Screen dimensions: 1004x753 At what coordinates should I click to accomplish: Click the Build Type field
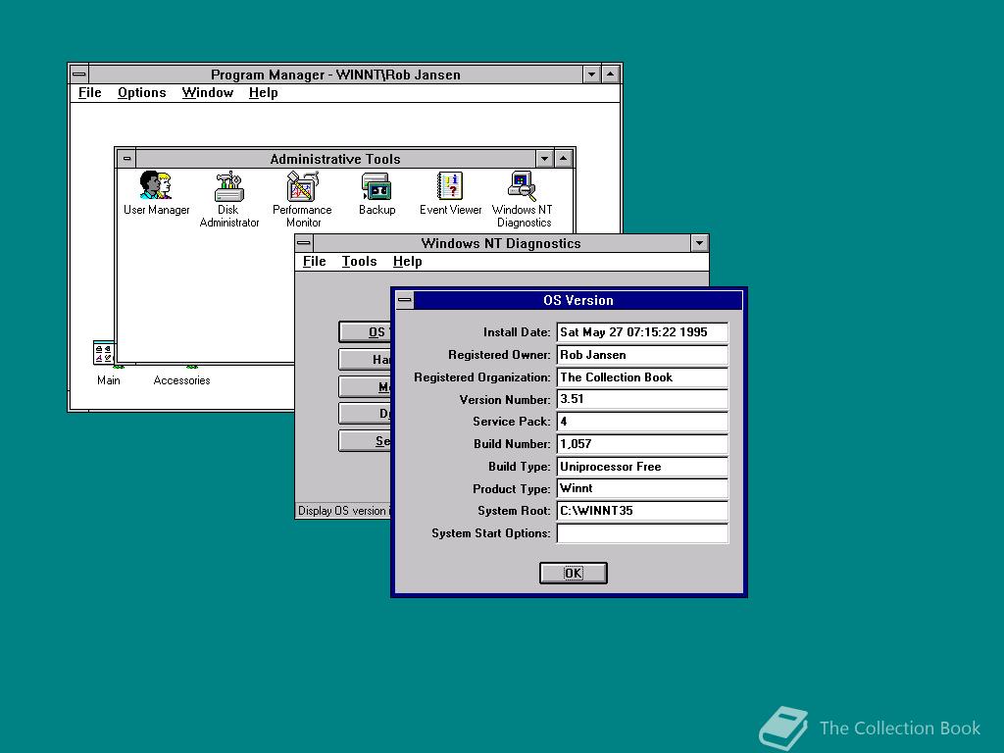(642, 466)
